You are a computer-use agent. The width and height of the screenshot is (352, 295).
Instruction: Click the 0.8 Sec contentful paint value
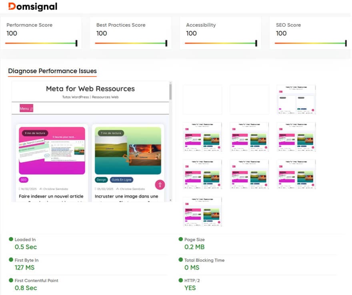click(x=26, y=288)
